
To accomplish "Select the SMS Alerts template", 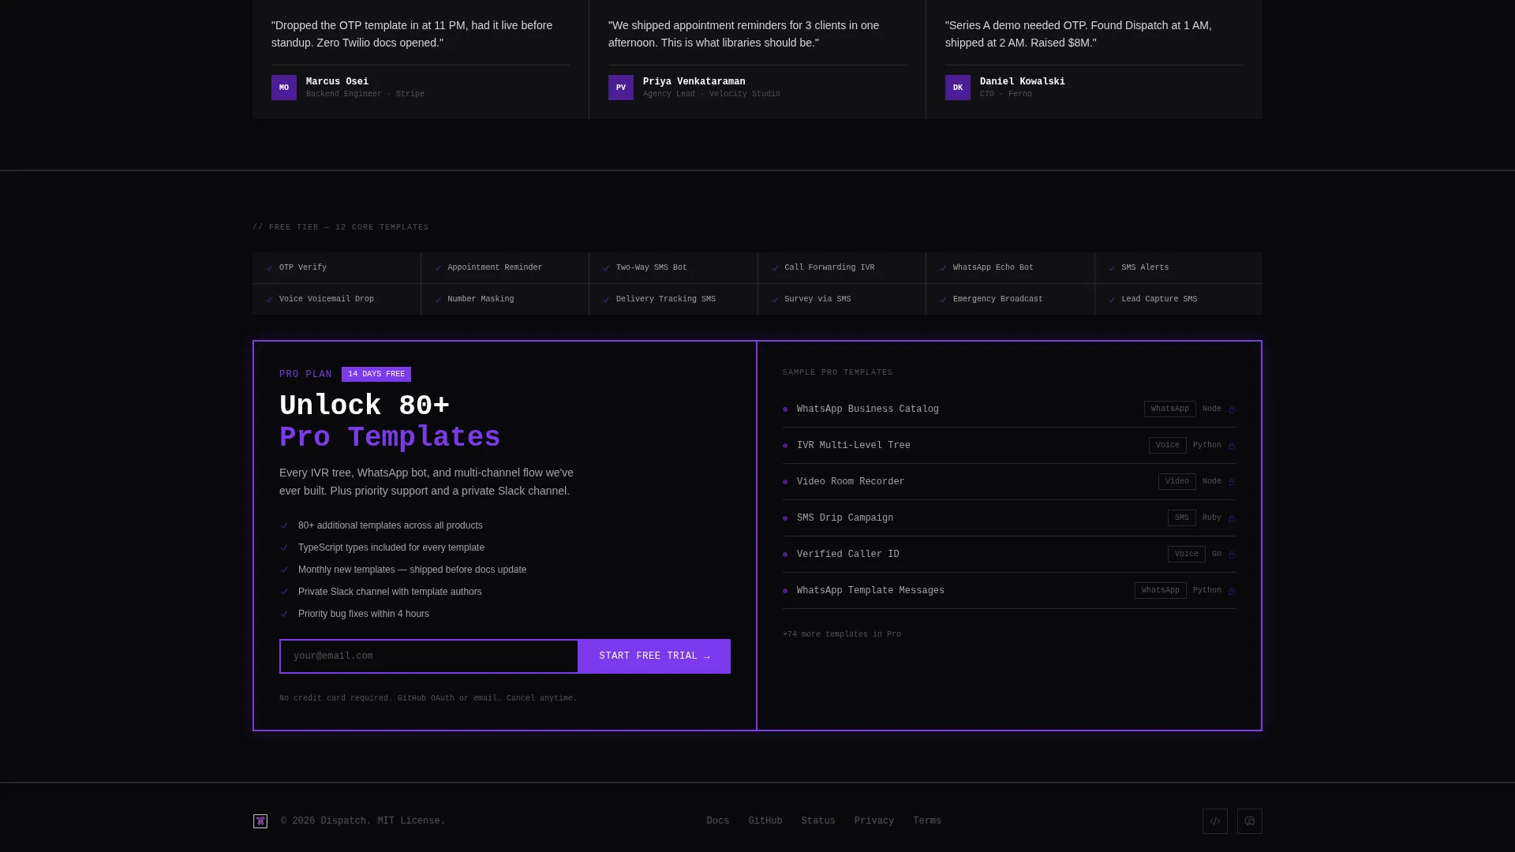I will point(1179,267).
